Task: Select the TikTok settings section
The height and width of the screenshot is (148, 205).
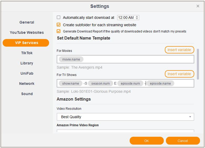Action: pyautogui.click(x=27, y=53)
